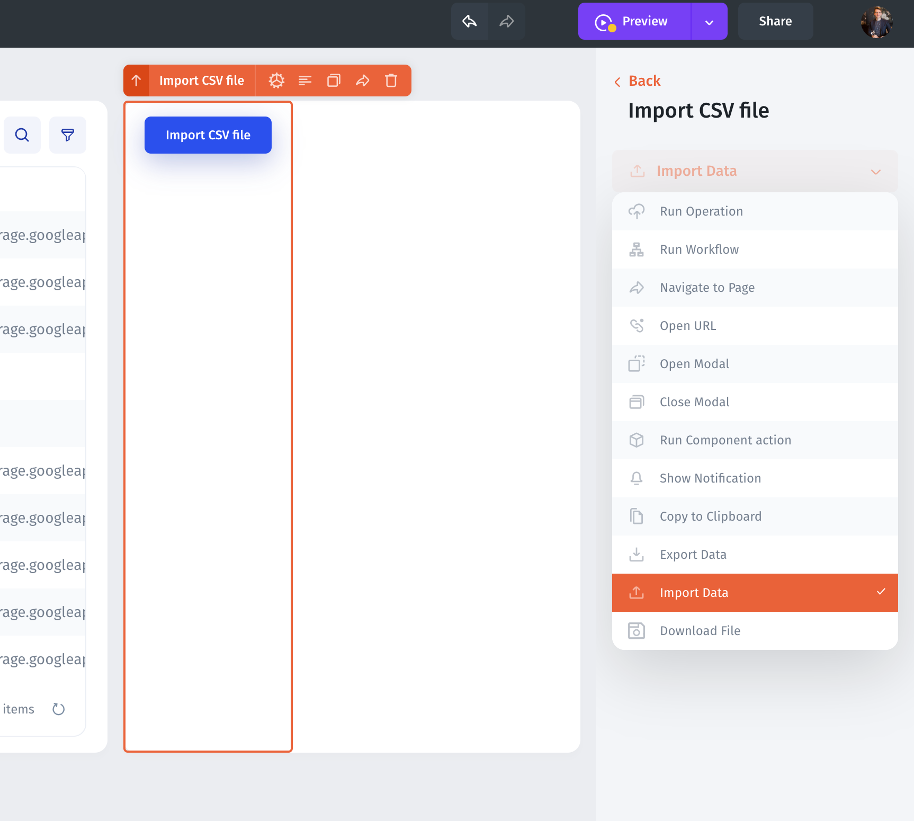This screenshot has width=914, height=821.
Task: Reload items with the refresh icon
Action: (x=59, y=709)
